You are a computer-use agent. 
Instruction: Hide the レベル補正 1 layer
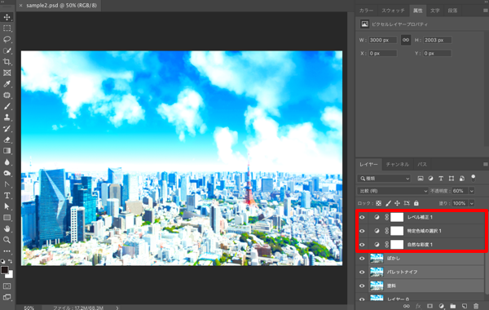click(362, 217)
